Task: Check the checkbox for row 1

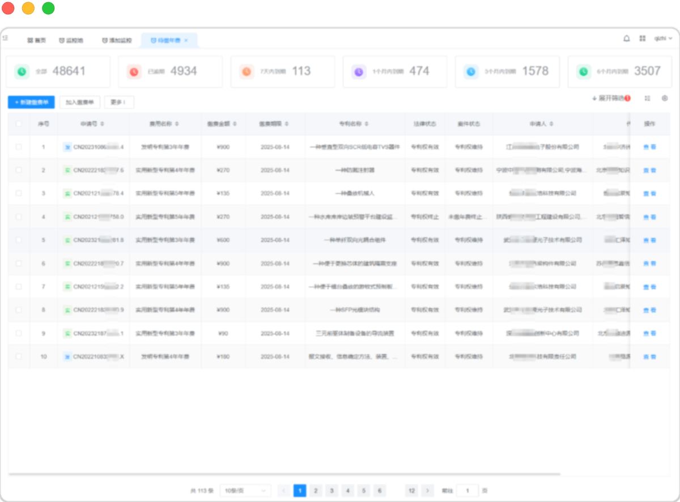Action: click(19, 147)
